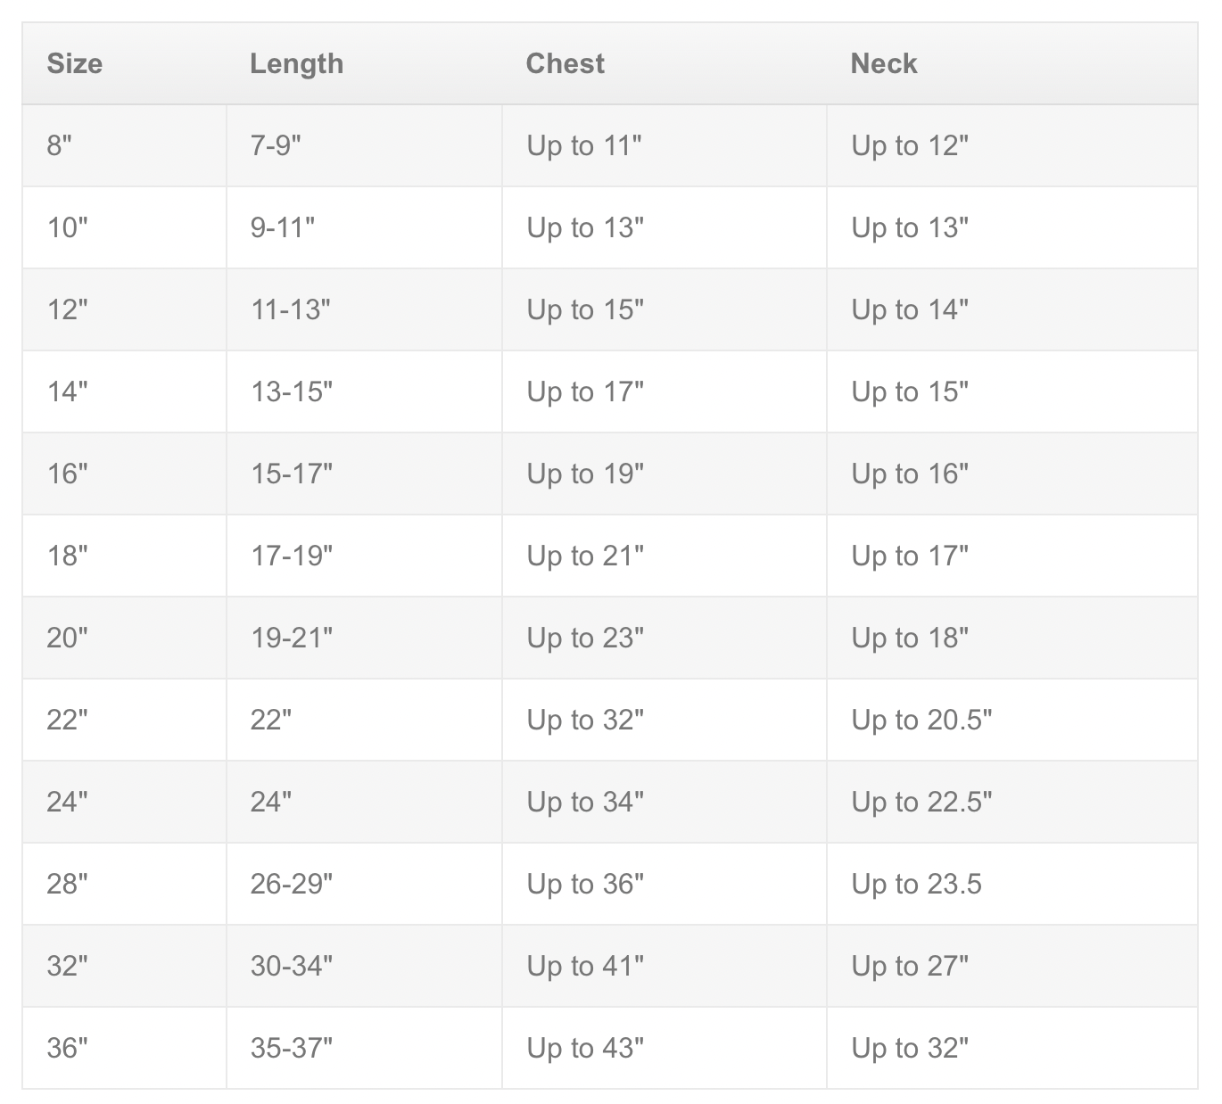Click the Up to 23.5 neck cell
The image size is (1222, 1104).
tap(1012, 884)
